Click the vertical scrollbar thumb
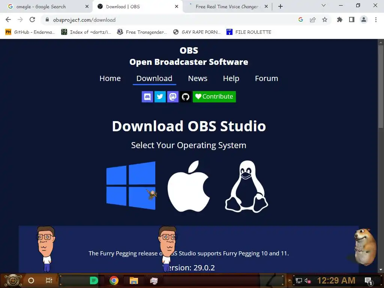The image size is (384, 288). tap(381, 87)
